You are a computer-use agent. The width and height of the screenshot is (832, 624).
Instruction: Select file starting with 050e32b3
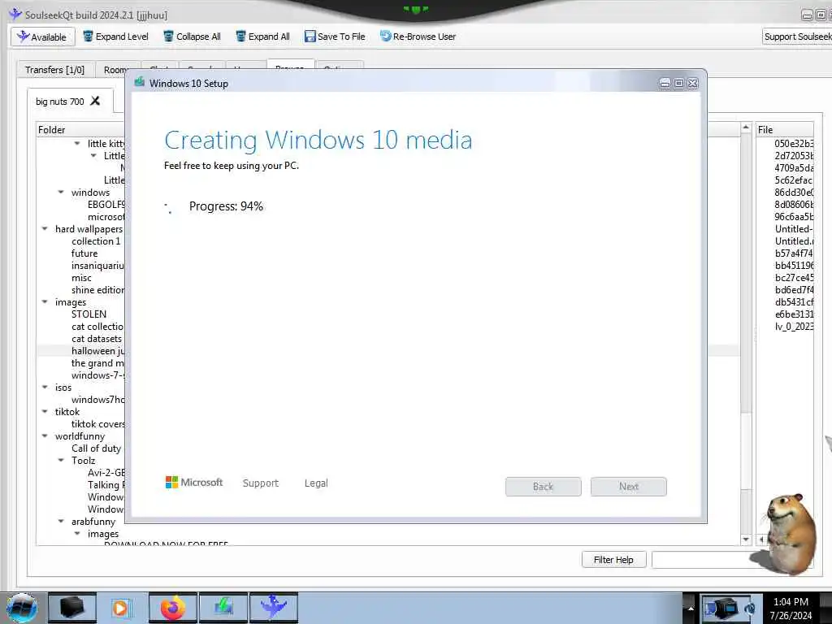tap(793, 143)
